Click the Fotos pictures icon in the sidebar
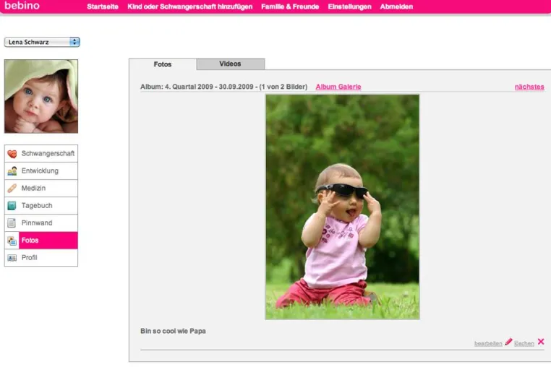The width and height of the screenshot is (551, 367). tap(12, 241)
